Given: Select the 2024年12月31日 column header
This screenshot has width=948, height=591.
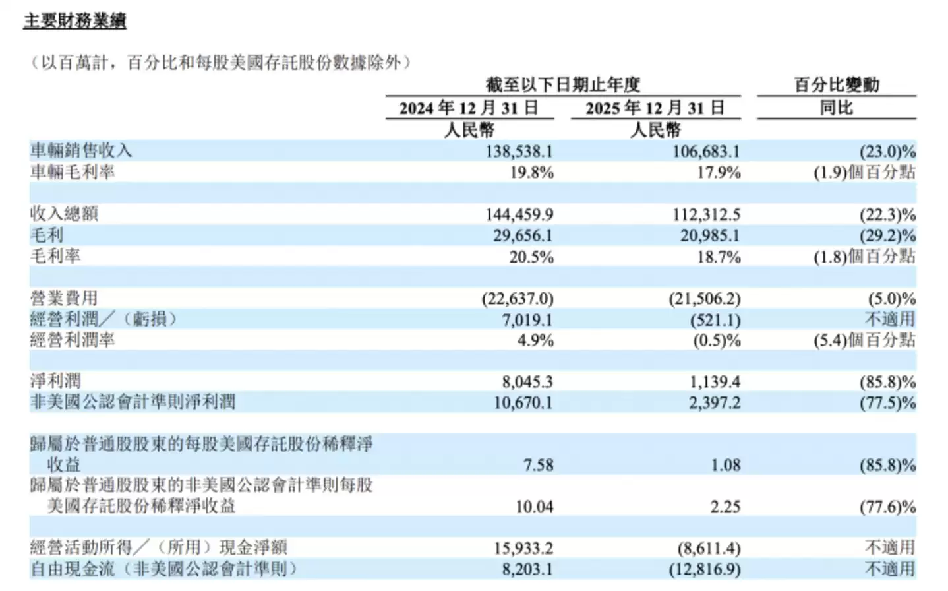Looking at the screenshot, I should [x=469, y=108].
